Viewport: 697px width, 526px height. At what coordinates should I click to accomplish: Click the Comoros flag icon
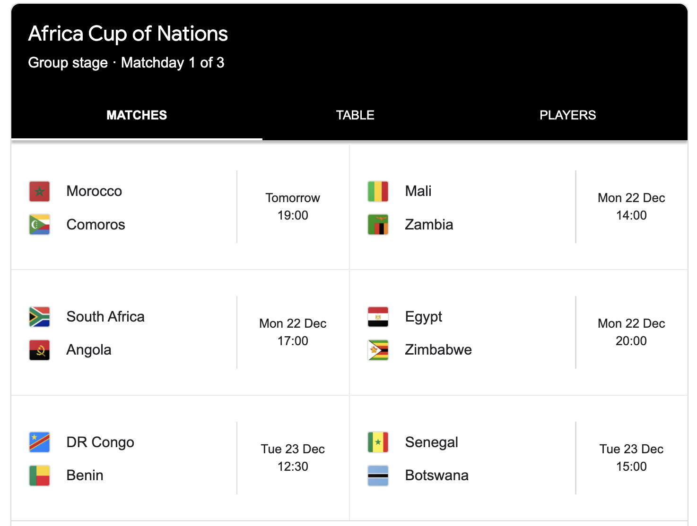tap(39, 224)
